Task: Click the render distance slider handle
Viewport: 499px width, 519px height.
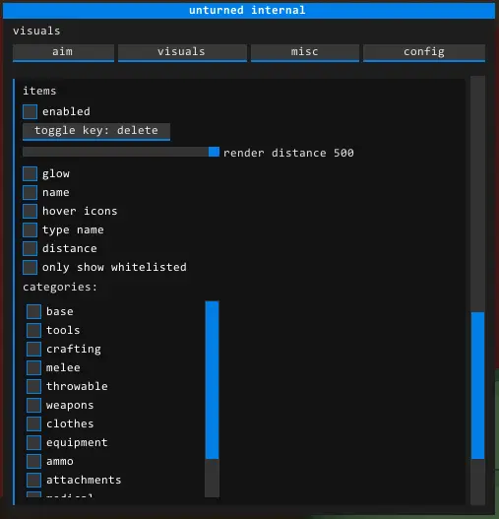Action: [214, 152]
